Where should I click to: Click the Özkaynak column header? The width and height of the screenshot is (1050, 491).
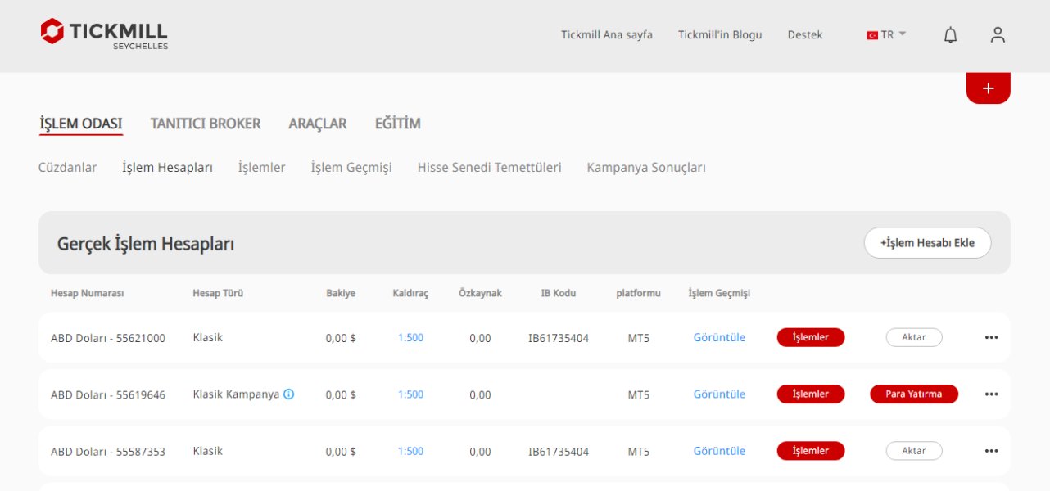coord(480,293)
